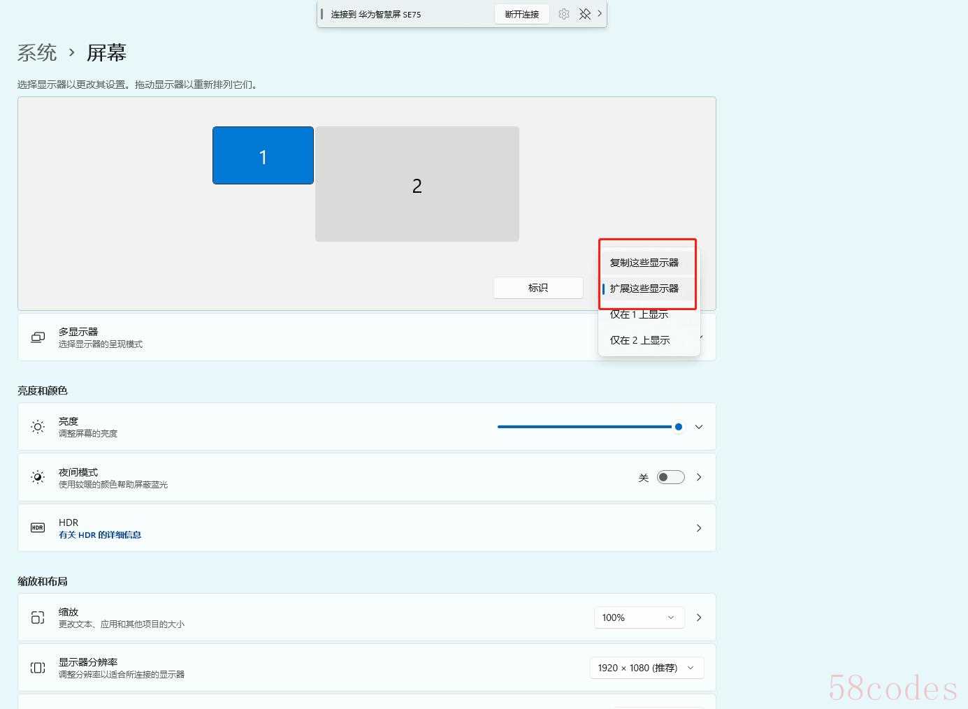The height and width of the screenshot is (709, 968).
Task: Choose 仅在 2 上显示 option
Action: 649,340
